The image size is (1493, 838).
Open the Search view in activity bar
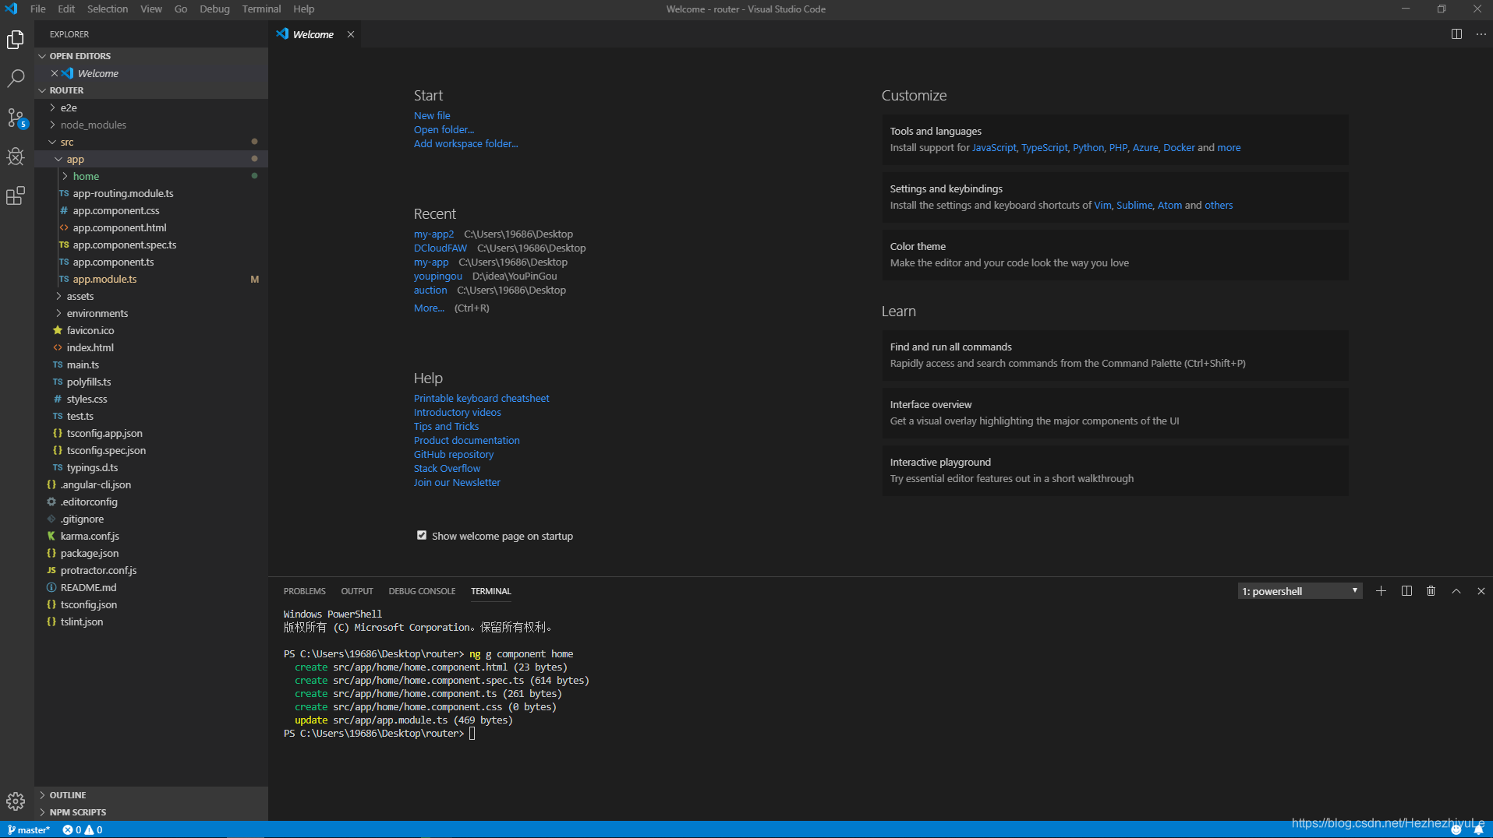(x=16, y=78)
